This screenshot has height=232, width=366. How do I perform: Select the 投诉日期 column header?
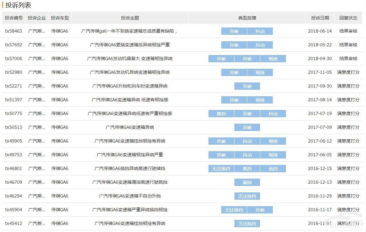(x=320, y=18)
